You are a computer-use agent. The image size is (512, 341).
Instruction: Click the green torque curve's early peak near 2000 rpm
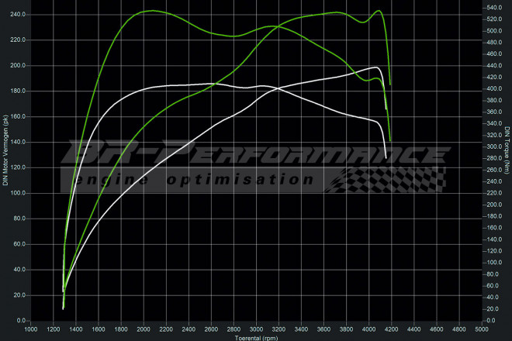(151, 11)
